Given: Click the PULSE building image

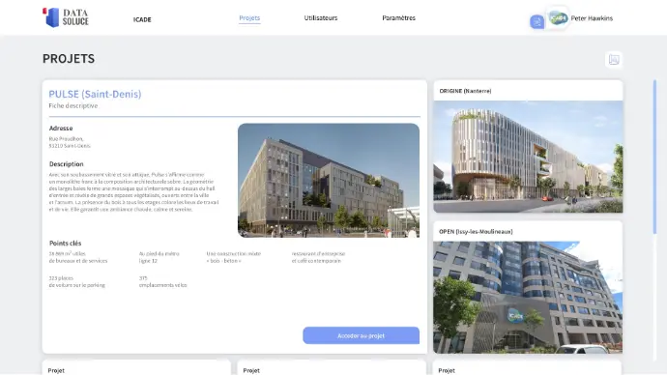Looking at the screenshot, I should point(329,181).
